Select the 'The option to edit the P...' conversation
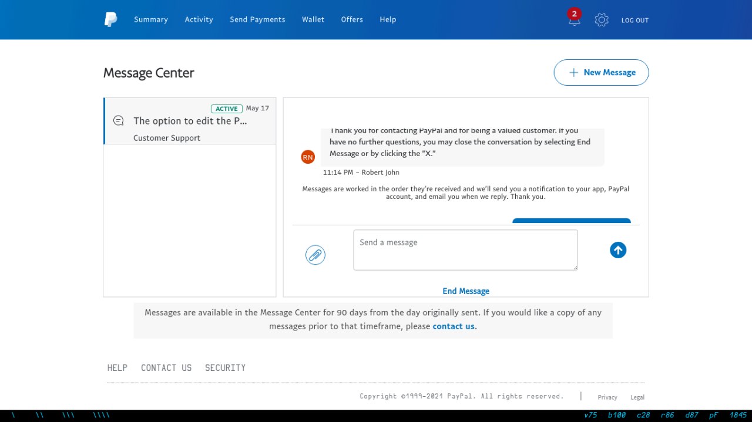752x422 pixels. [190, 121]
